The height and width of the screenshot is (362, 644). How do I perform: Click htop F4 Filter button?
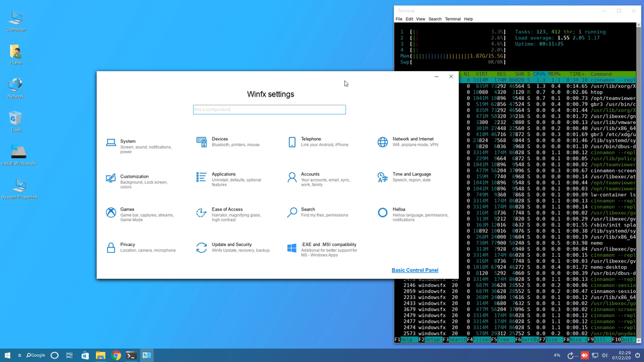coord(479,340)
